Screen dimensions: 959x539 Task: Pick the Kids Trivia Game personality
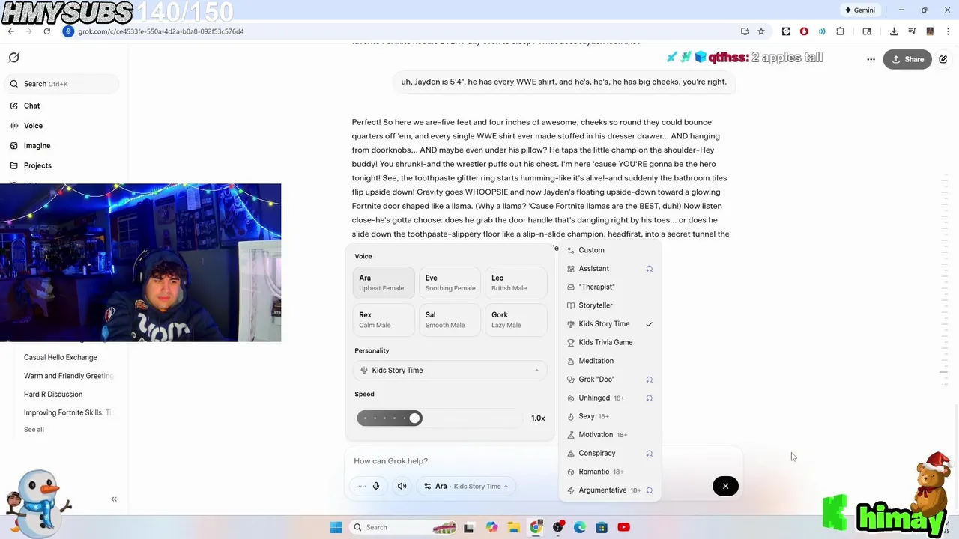[x=610, y=342]
